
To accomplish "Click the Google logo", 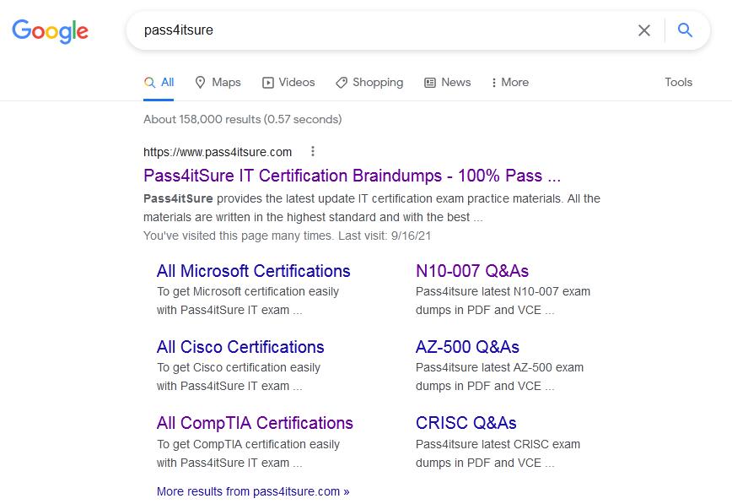I will pyautogui.click(x=50, y=31).
